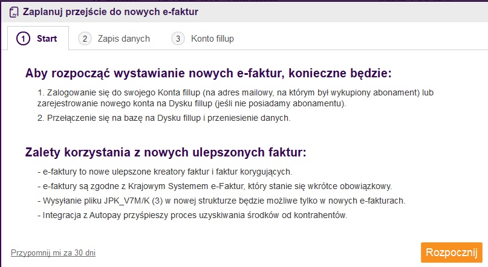The image size is (488, 267).
Task: Click line about Integracja z Autopay
Action: 192,215
